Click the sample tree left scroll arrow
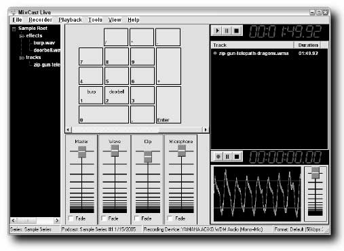Screen dimensions: 344x251 click(13, 220)
